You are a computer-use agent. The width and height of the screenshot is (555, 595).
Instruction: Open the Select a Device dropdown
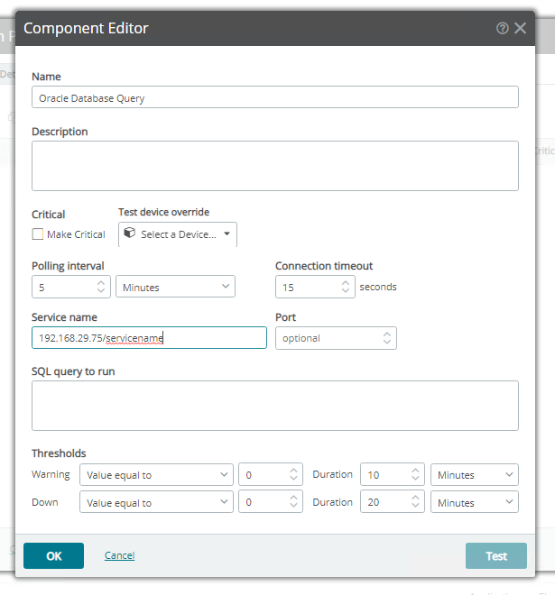178,234
